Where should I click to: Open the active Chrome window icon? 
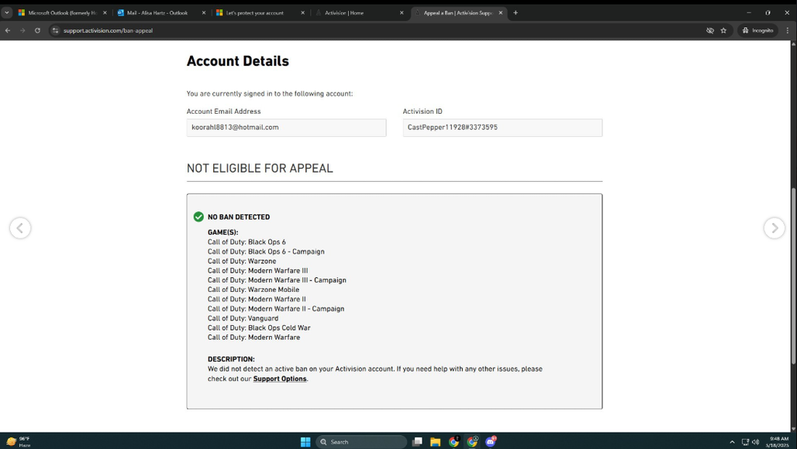click(x=472, y=442)
